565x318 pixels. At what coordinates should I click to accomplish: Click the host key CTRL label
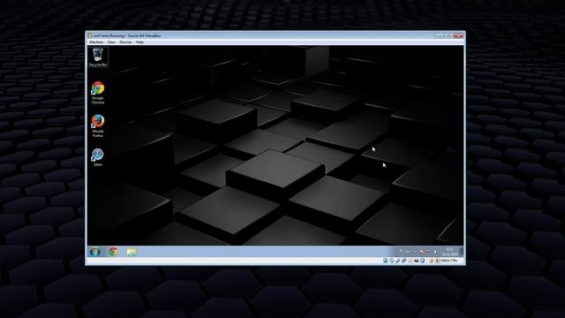click(449, 261)
